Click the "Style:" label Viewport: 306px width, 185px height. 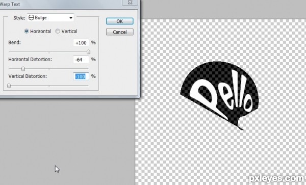19,18
